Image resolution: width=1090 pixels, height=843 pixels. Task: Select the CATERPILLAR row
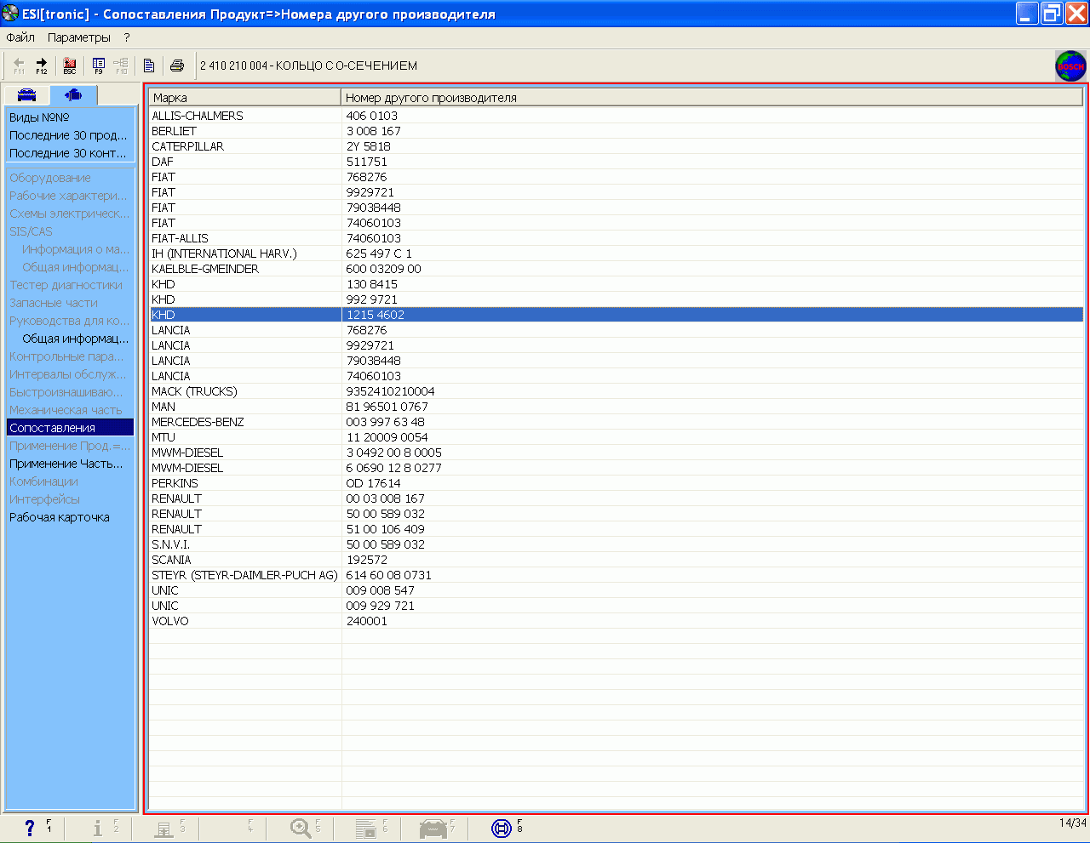click(x=617, y=146)
